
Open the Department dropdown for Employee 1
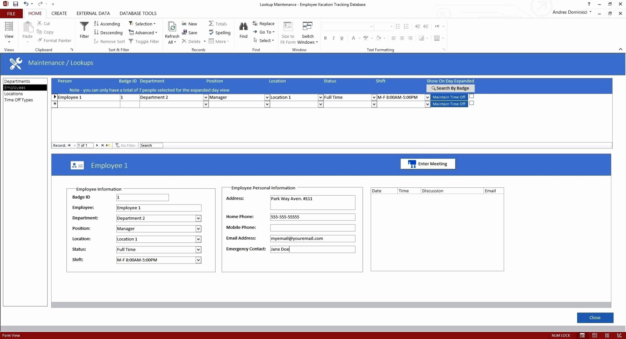tap(206, 97)
